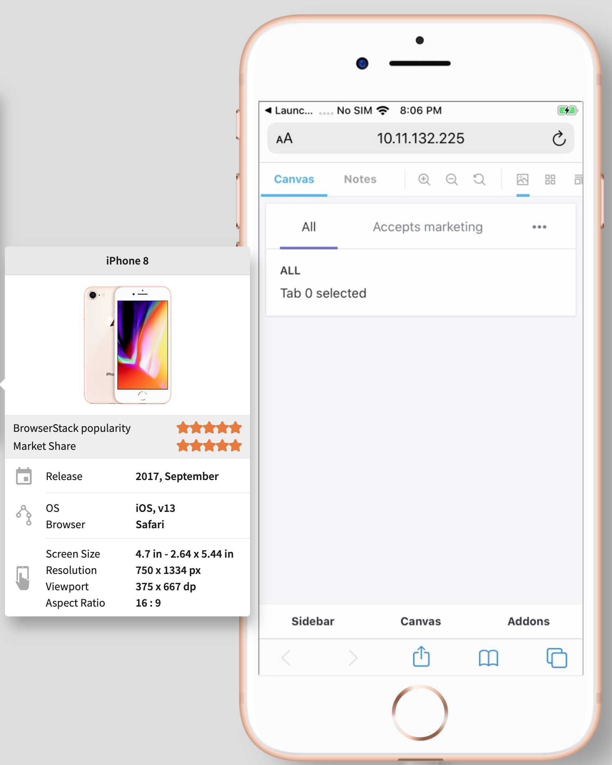Click the calendar Release icon
Viewport: 612px width, 765px height.
click(24, 476)
